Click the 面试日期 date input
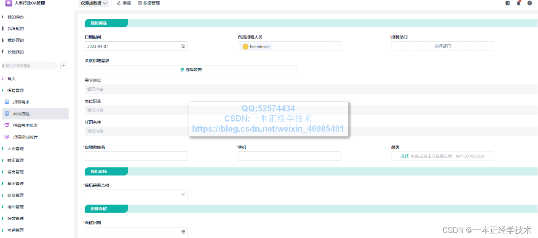Image resolution: width=538 pixels, height=238 pixels. coord(136,232)
